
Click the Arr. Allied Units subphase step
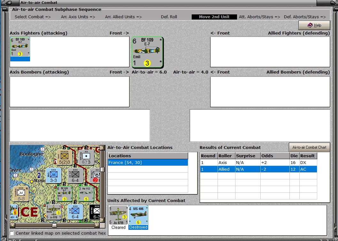click(x=123, y=17)
